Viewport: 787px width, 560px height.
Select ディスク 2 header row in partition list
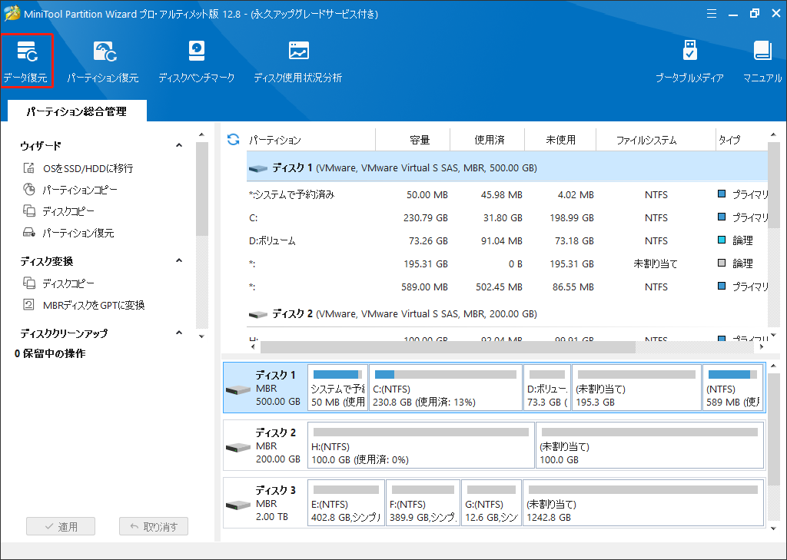(507, 314)
